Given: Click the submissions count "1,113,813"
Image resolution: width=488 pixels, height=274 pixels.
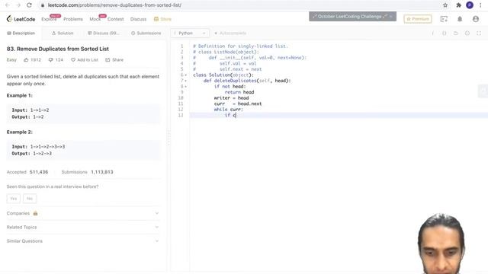Looking at the screenshot, I should [102, 172].
